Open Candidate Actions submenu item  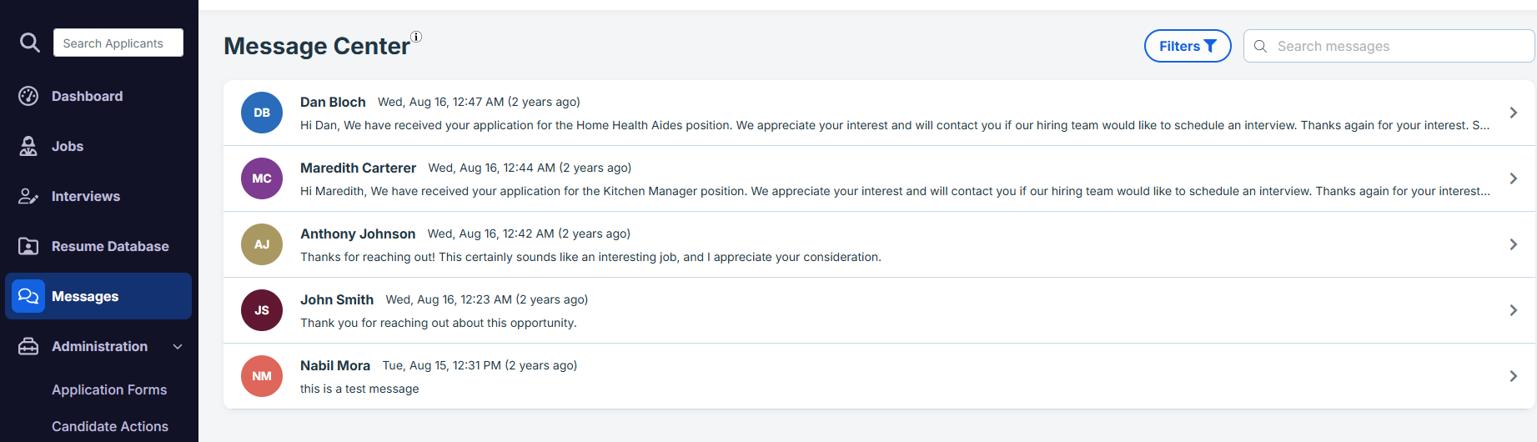110,426
